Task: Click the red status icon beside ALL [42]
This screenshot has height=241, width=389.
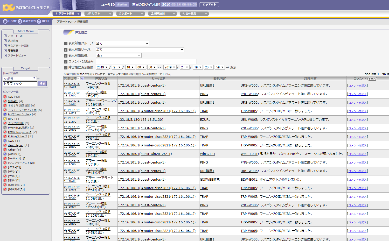Action: point(5,97)
